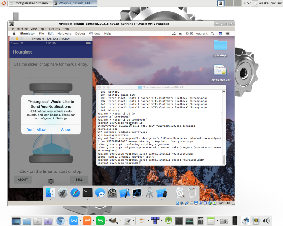Open System Preferences from the dock
The height and width of the screenshot is (226, 283).
point(112,193)
